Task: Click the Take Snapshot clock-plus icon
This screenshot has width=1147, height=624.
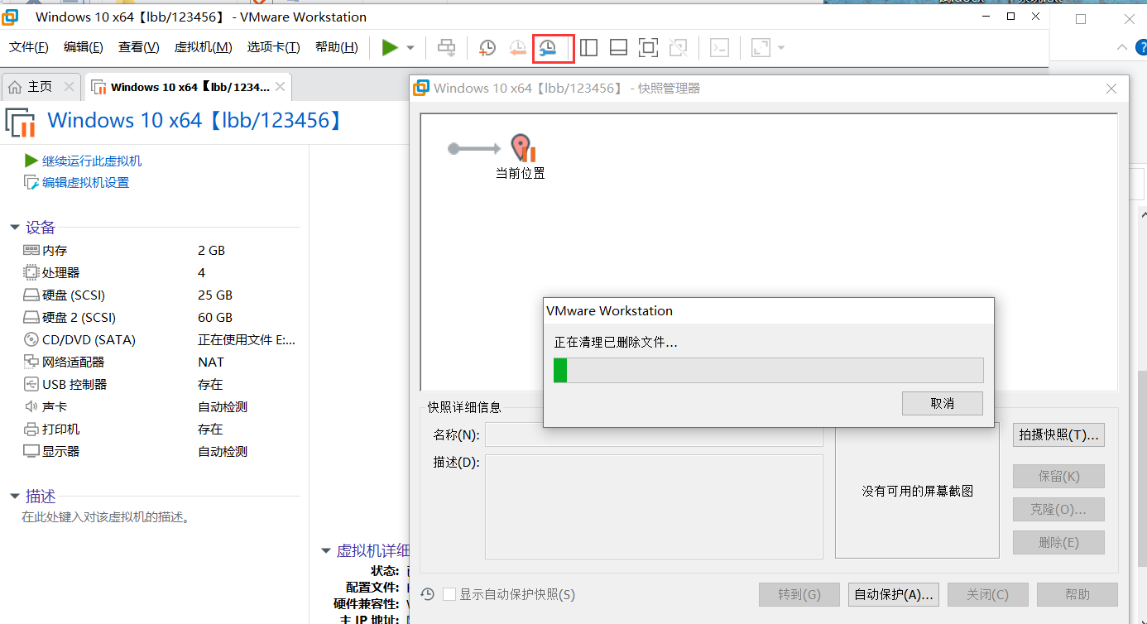Action: pyautogui.click(x=487, y=48)
